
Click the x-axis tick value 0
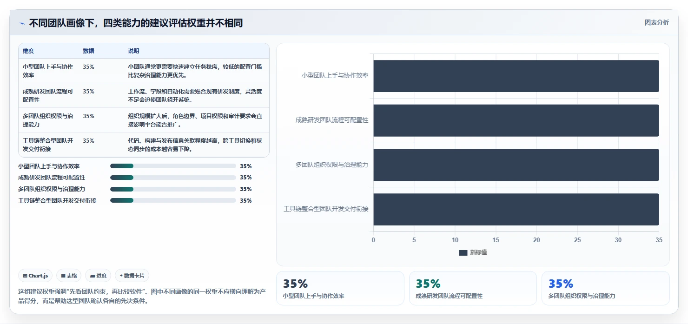click(373, 240)
